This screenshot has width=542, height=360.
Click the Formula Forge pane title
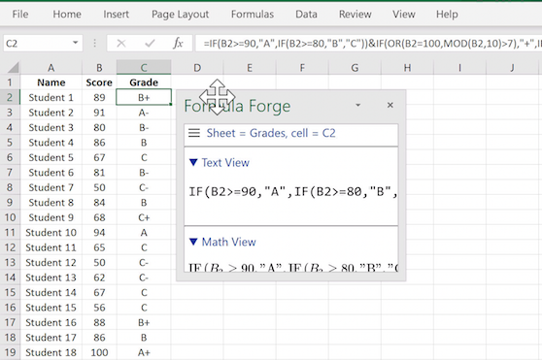pyautogui.click(x=237, y=106)
